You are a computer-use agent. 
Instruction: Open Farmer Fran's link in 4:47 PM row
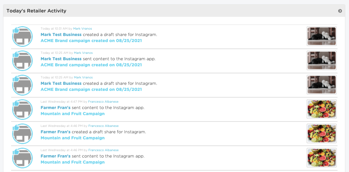(x=55, y=108)
